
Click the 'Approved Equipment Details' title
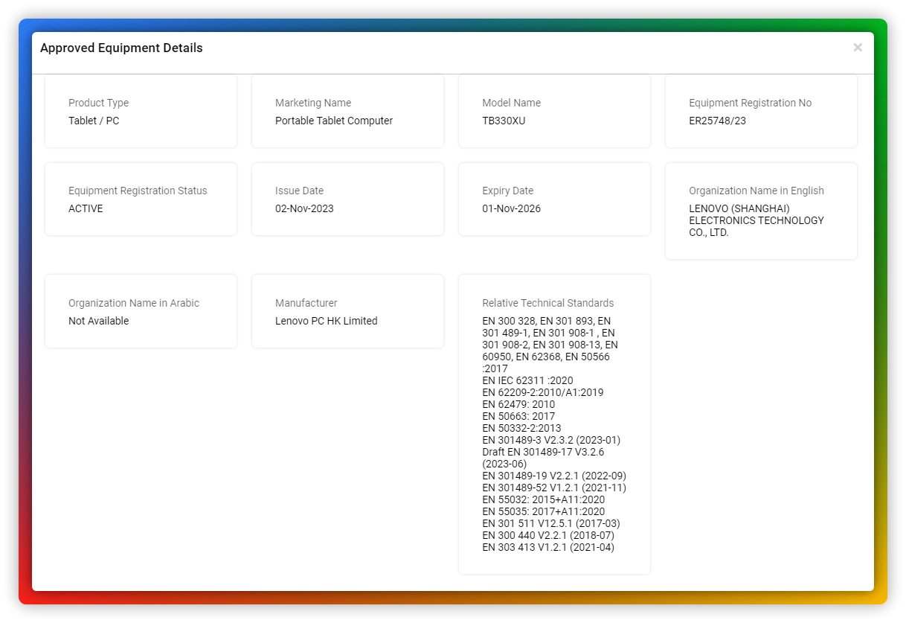click(121, 48)
